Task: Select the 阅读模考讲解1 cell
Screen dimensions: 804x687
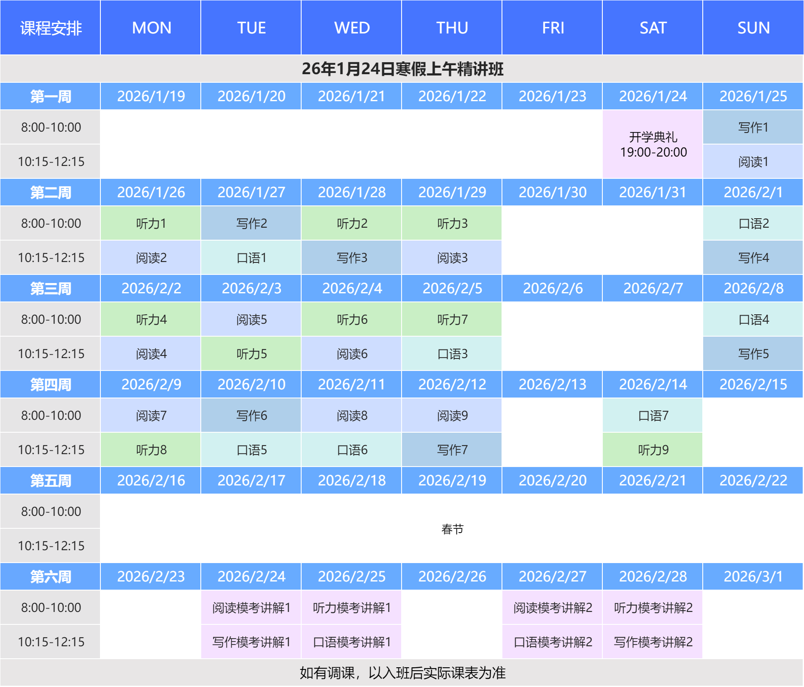Action: click(251, 608)
